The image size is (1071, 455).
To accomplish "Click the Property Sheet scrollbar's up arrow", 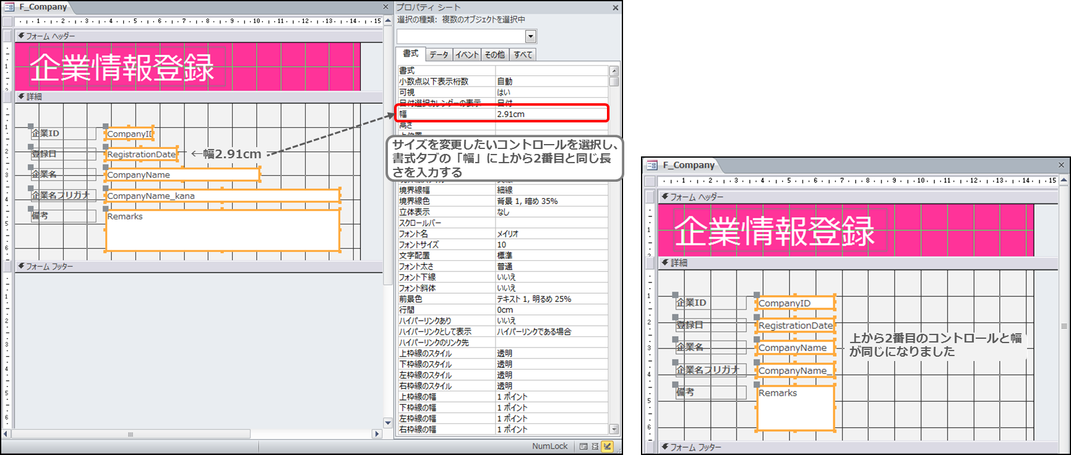I will [614, 70].
